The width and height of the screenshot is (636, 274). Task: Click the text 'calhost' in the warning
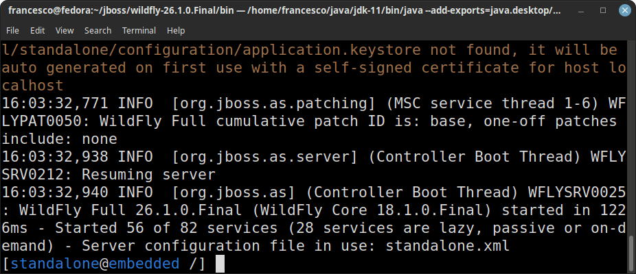(x=33, y=86)
